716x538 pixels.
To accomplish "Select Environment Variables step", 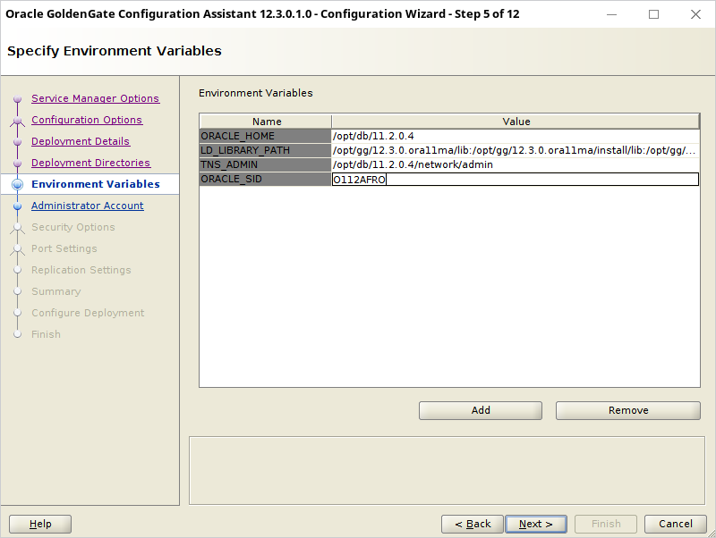I will click(x=96, y=184).
